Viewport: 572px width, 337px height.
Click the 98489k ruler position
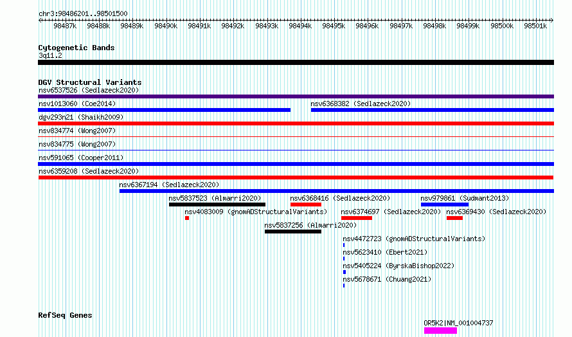(x=132, y=26)
